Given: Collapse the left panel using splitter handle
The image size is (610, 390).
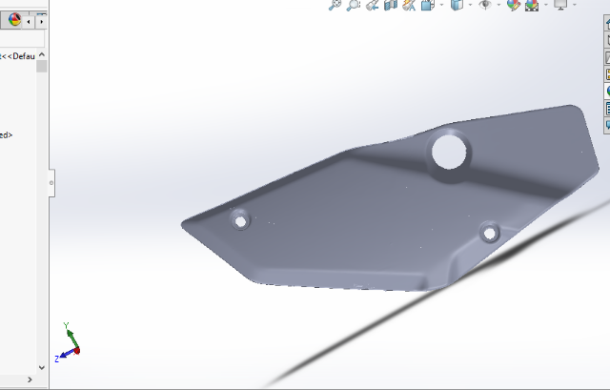Looking at the screenshot, I should click(x=51, y=181).
